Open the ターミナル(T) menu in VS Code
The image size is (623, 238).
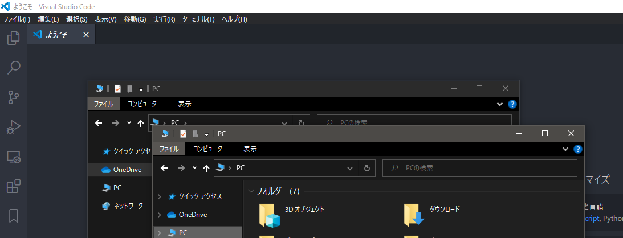(198, 19)
